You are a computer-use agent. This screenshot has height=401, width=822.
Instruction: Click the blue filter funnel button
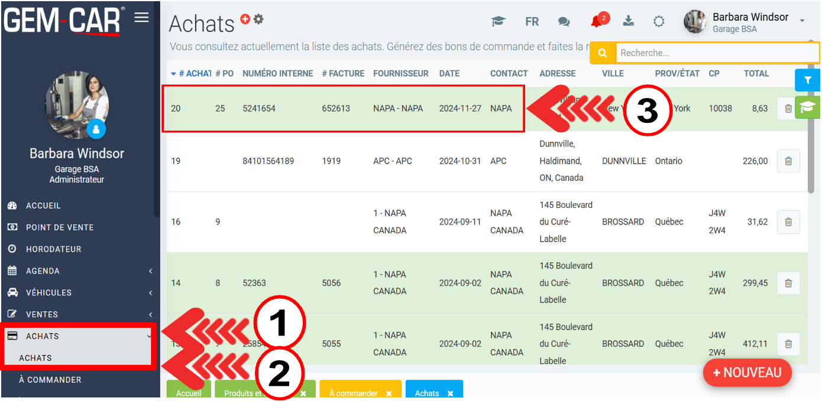click(807, 80)
